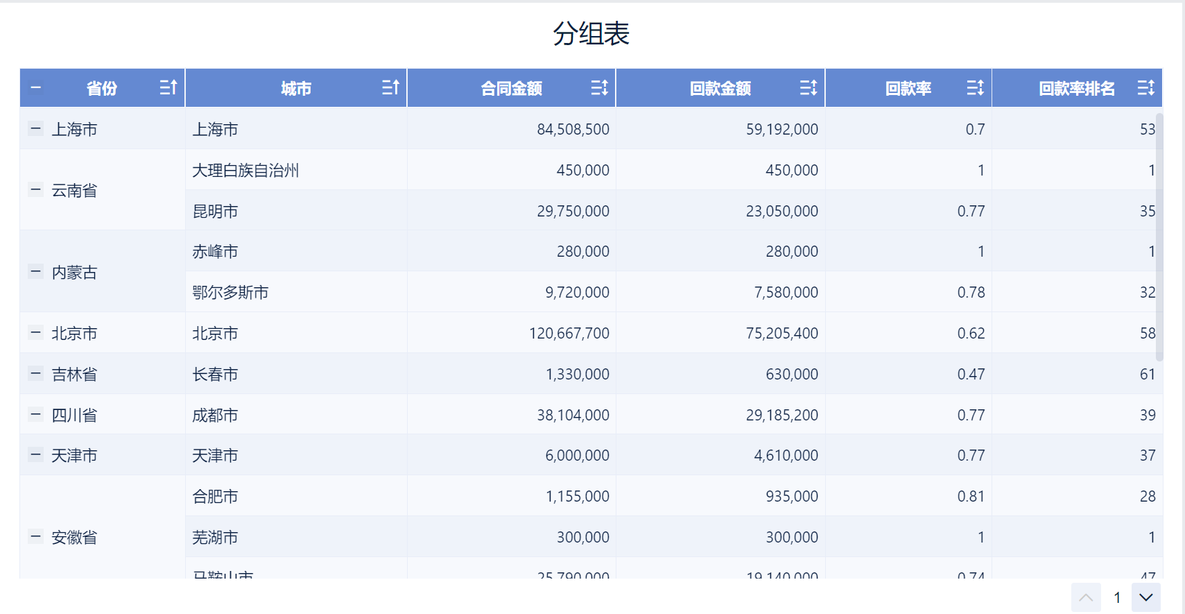Click sort icon in 城市 header
The width and height of the screenshot is (1185, 614).
[390, 87]
